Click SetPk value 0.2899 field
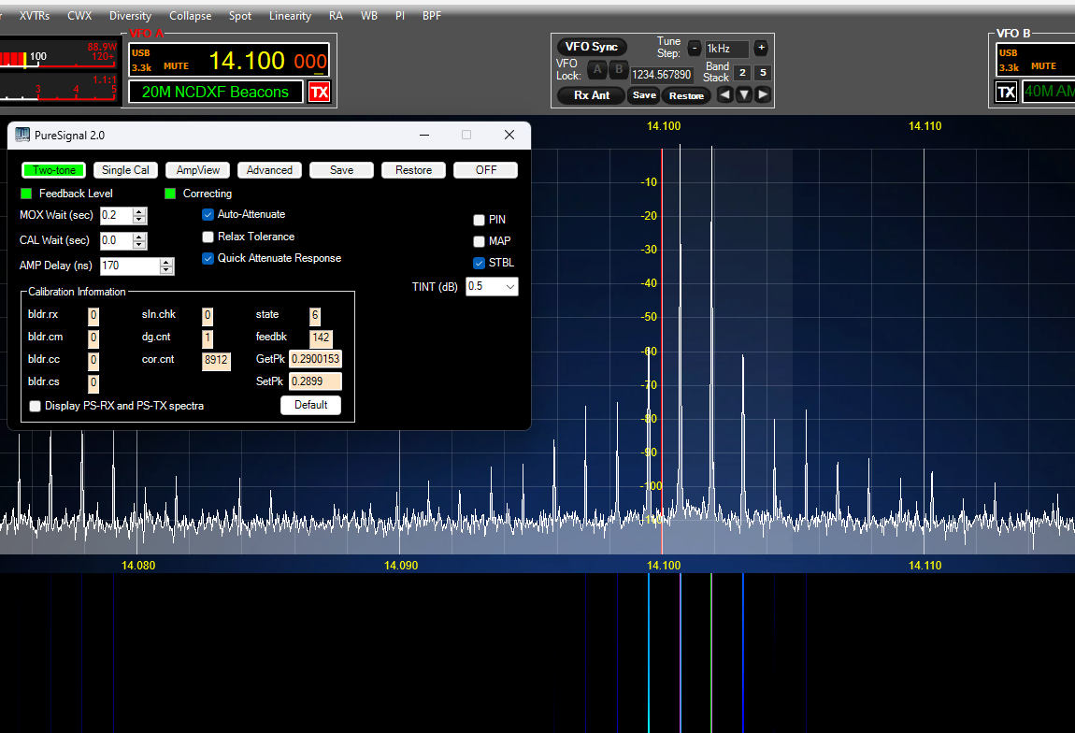The image size is (1075, 733). (x=315, y=381)
